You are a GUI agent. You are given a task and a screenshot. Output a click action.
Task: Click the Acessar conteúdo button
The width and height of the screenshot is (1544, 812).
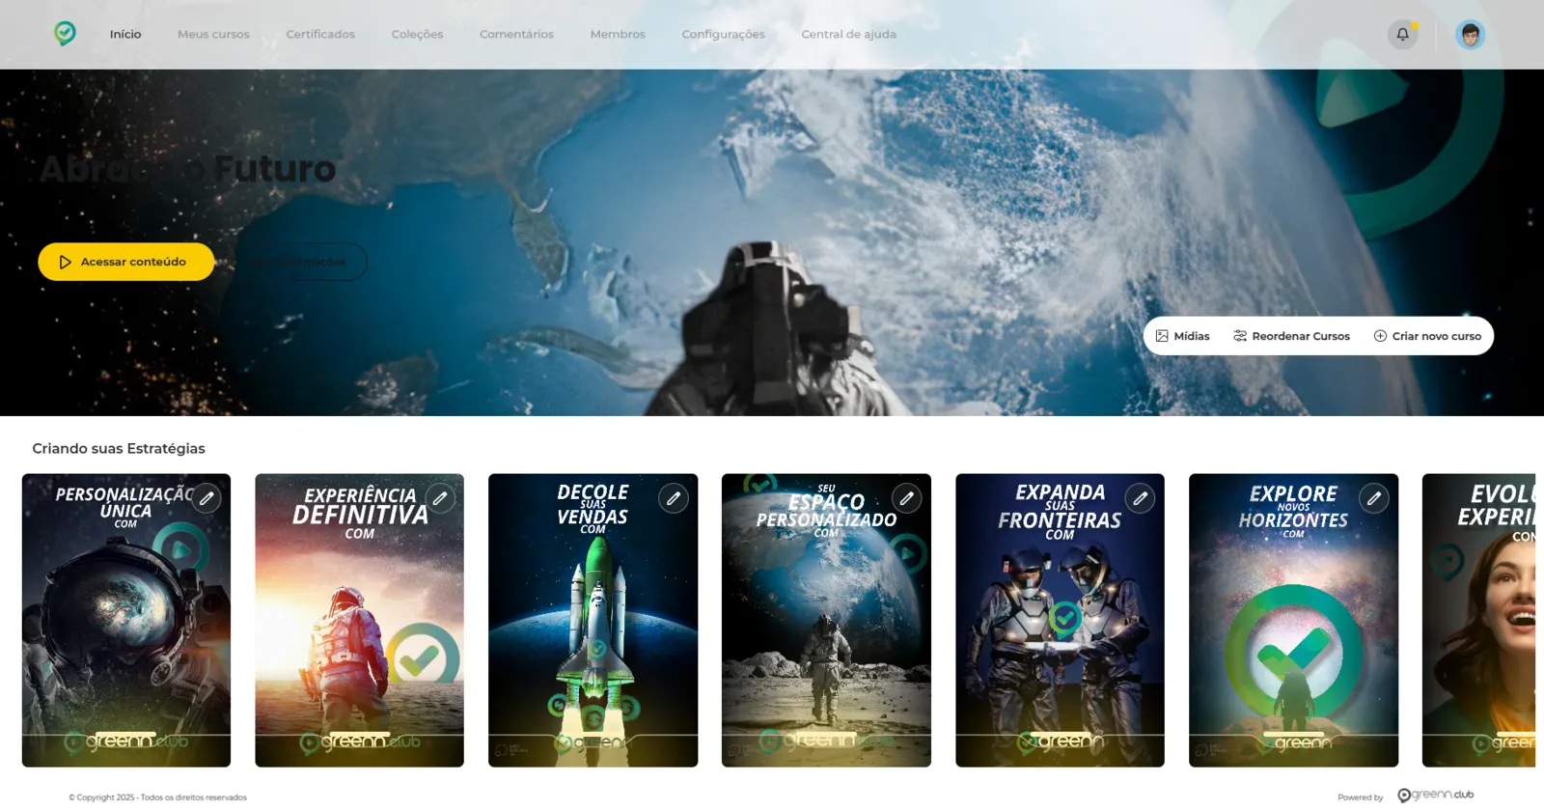126,262
